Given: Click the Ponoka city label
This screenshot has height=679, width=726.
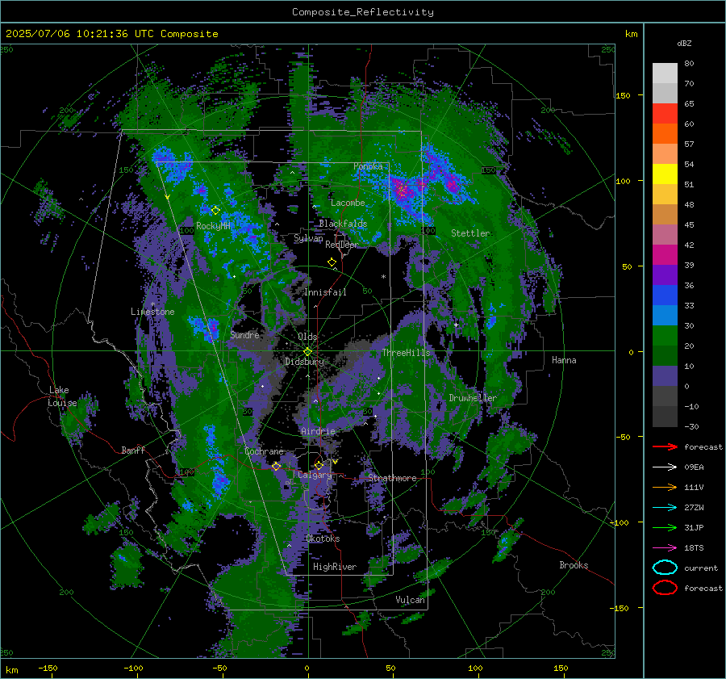Looking at the screenshot, I should click(368, 166).
